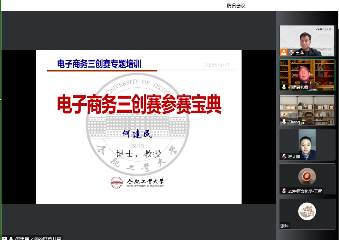Click the 腾讯会议 window title
339x240 pixels.
[236, 6]
